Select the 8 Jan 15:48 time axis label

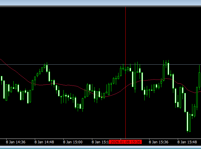(x=187, y=142)
